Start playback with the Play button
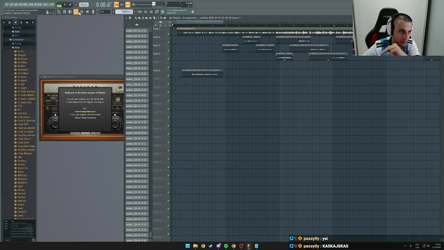 pos(65,5)
